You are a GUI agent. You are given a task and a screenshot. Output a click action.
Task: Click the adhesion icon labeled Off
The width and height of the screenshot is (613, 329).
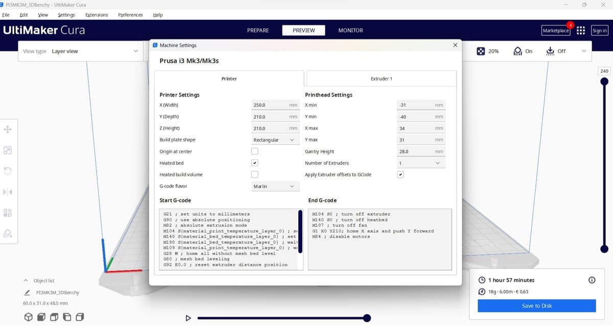click(550, 51)
